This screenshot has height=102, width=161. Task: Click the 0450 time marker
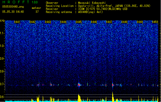click(x=155, y=22)
